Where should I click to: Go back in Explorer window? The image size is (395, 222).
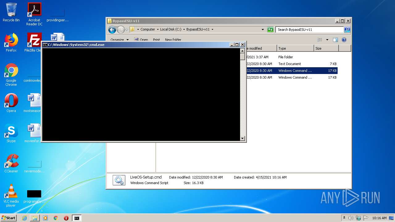(x=112, y=30)
